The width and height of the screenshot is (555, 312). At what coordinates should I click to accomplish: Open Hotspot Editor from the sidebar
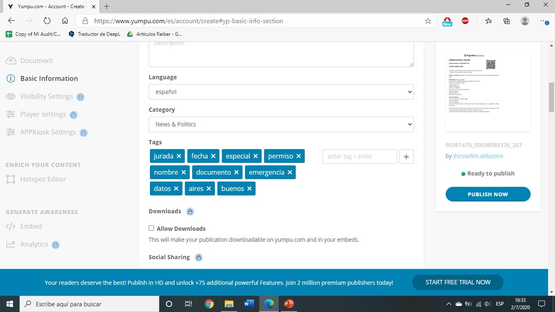point(43,179)
